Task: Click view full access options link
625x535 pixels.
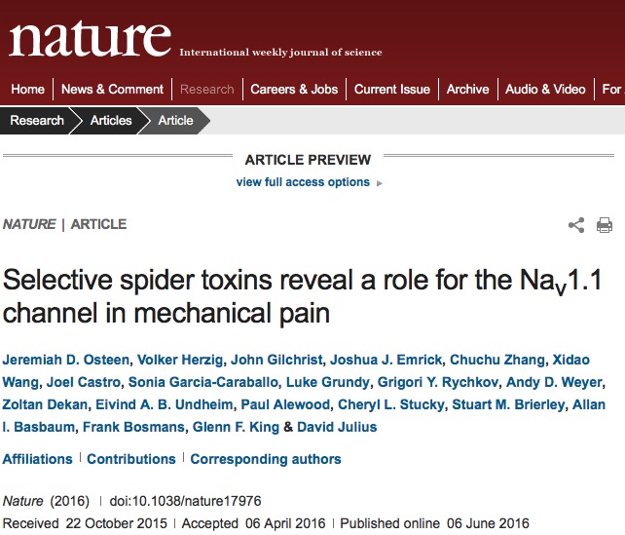Action: pyautogui.click(x=303, y=182)
